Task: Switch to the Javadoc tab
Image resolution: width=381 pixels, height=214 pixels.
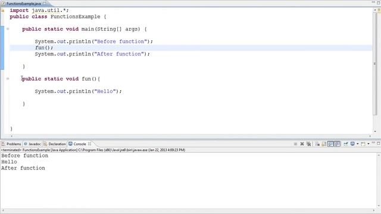Action: [32, 144]
